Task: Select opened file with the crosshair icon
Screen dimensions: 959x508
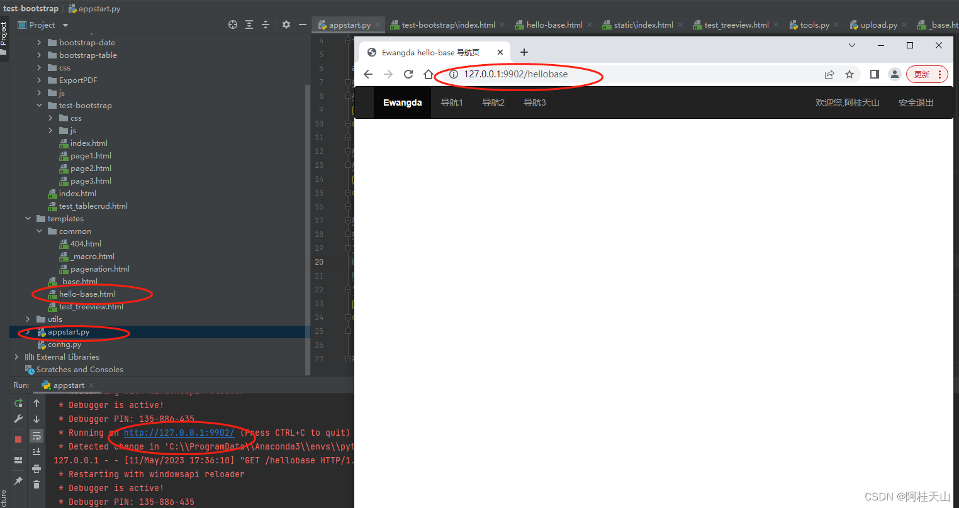Action: pos(232,25)
